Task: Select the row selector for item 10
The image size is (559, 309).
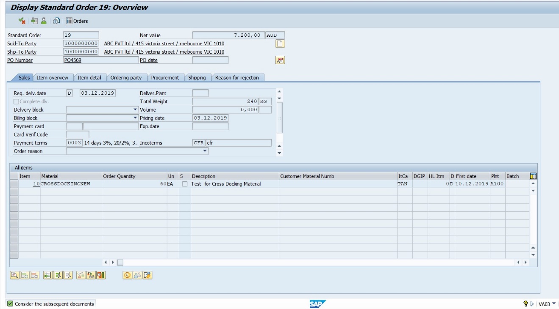Action: 14,184
